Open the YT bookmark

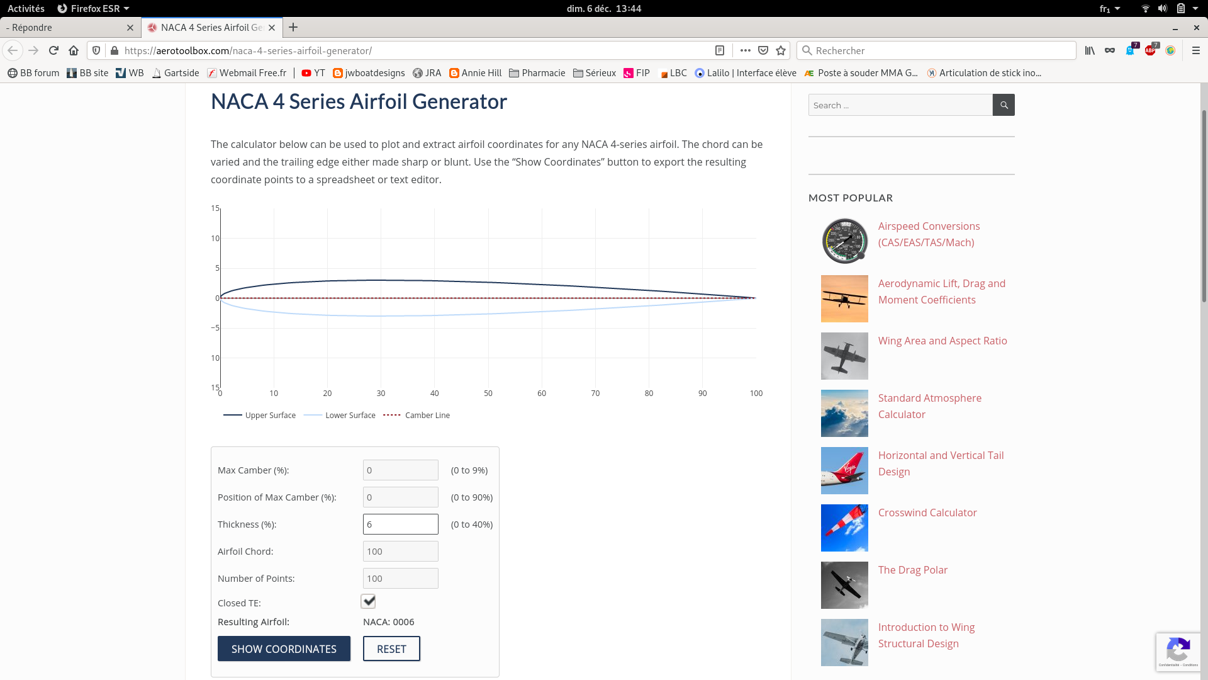click(313, 73)
